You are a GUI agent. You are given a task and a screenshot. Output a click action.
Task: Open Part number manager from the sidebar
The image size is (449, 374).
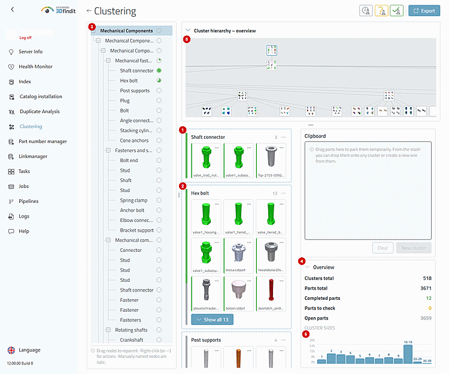click(x=43, y=142)
